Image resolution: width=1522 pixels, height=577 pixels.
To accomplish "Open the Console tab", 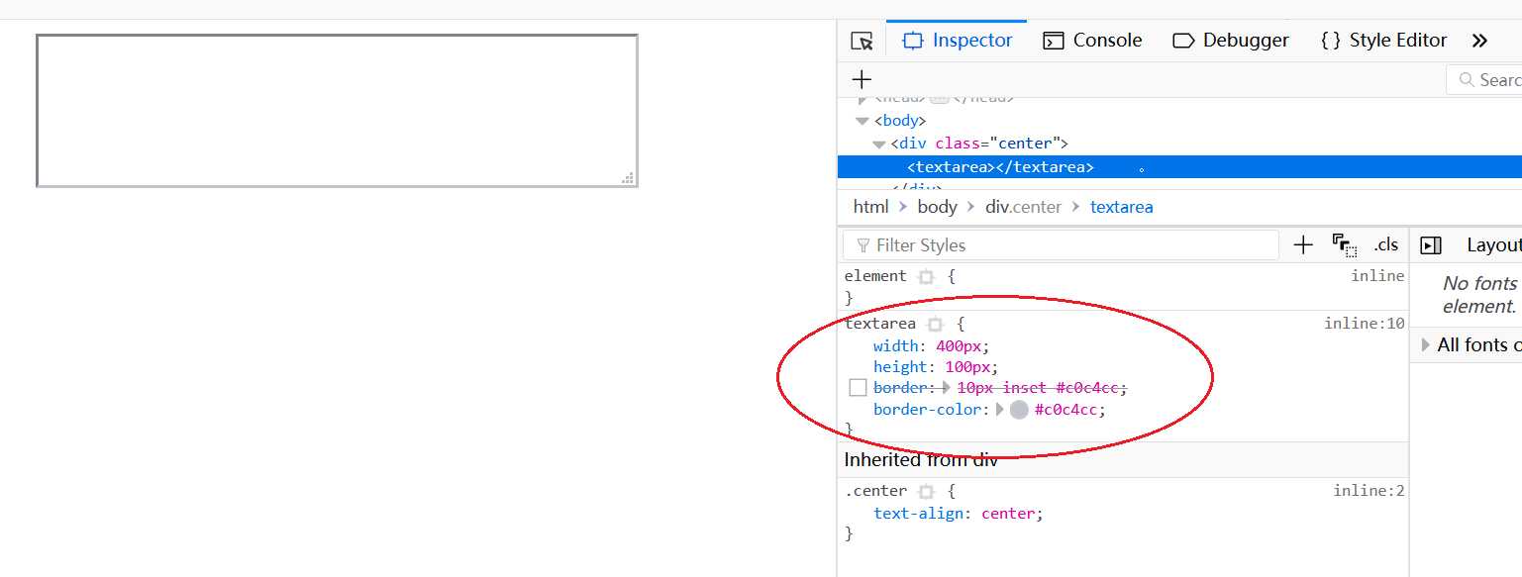I will click(1092, 41).
